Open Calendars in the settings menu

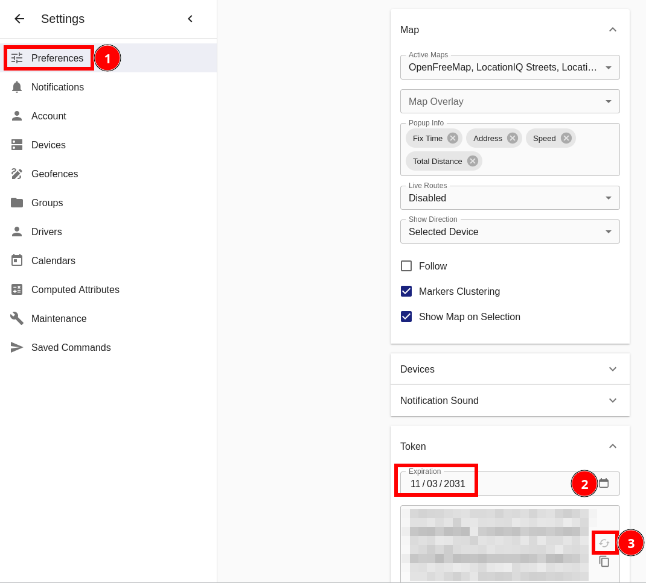coord(108,260)
